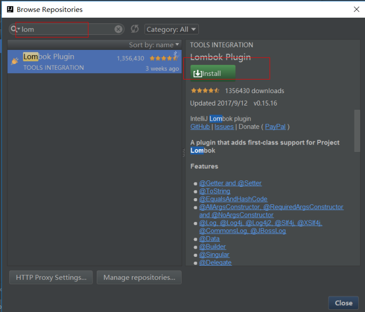
Task: Click the splitter handle between panels
Action: [x=184, y=152]
